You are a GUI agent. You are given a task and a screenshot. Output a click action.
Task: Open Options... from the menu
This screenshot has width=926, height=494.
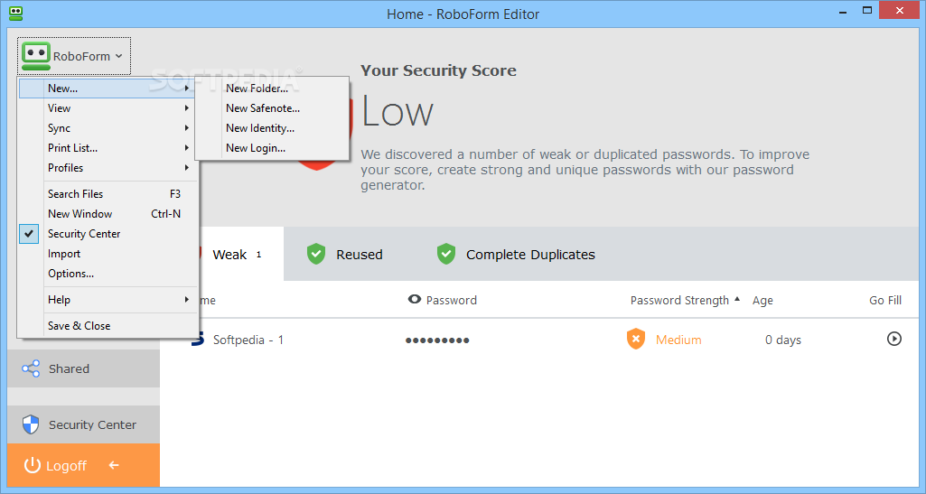(x=108, y=274)
